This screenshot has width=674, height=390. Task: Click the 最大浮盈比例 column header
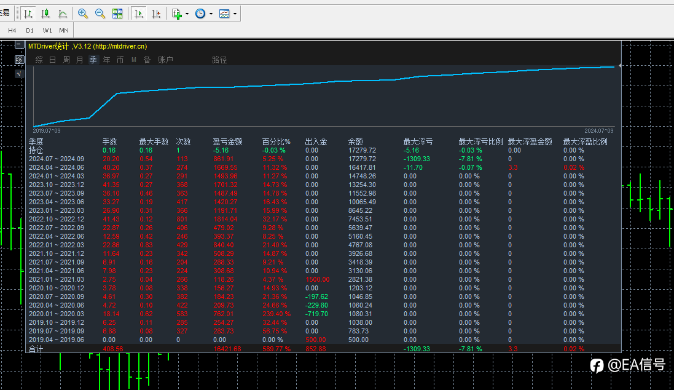pyautogui.click(x=585, y=141)
